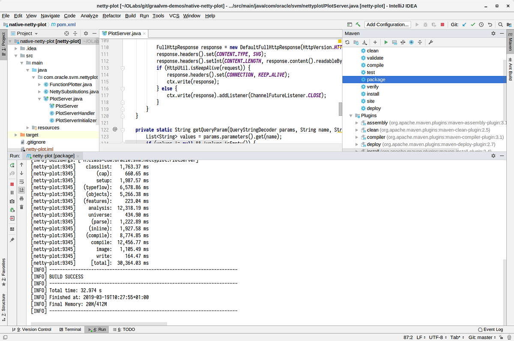Viewport: 514px width, 341px height.
Task: Commit changes via green checkmark Git icon
Action: click(x=473, y=24)
